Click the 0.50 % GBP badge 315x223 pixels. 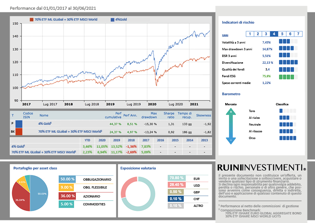(x=175, y=192)
